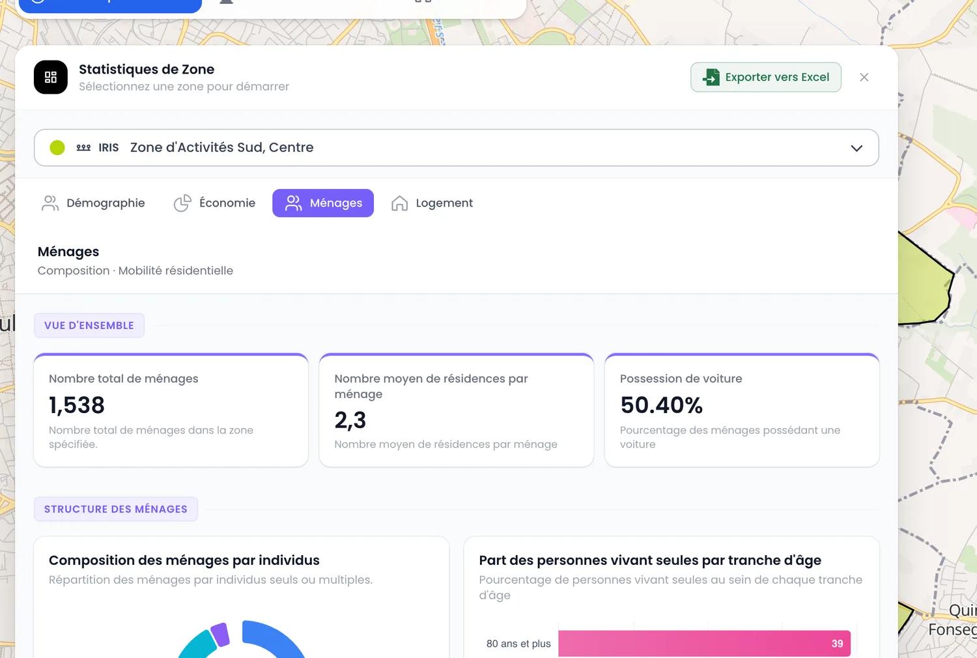
Task: Click the 80 ans et plus pink bar
Action: (704, 644)
